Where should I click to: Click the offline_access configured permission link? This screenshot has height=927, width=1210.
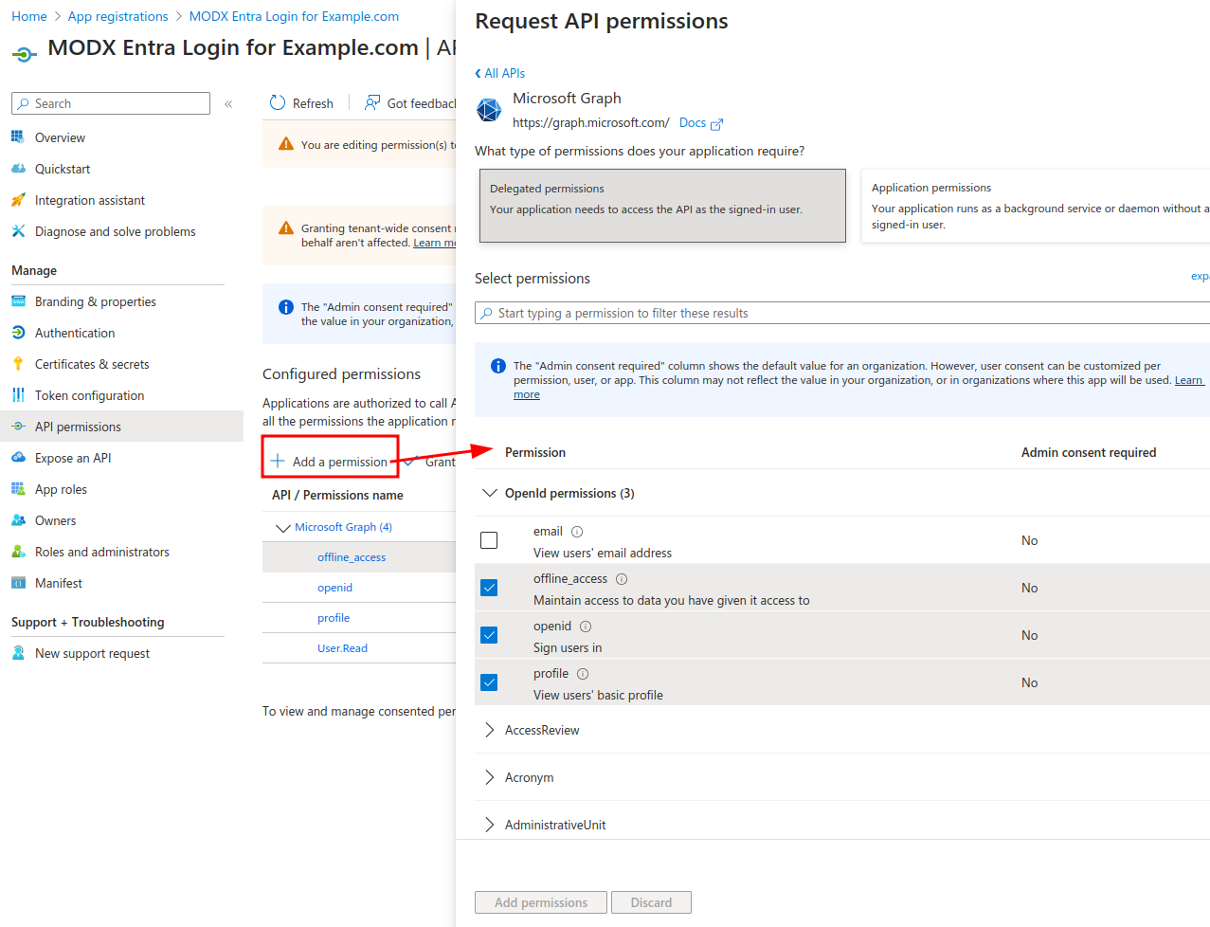[352, 557]
